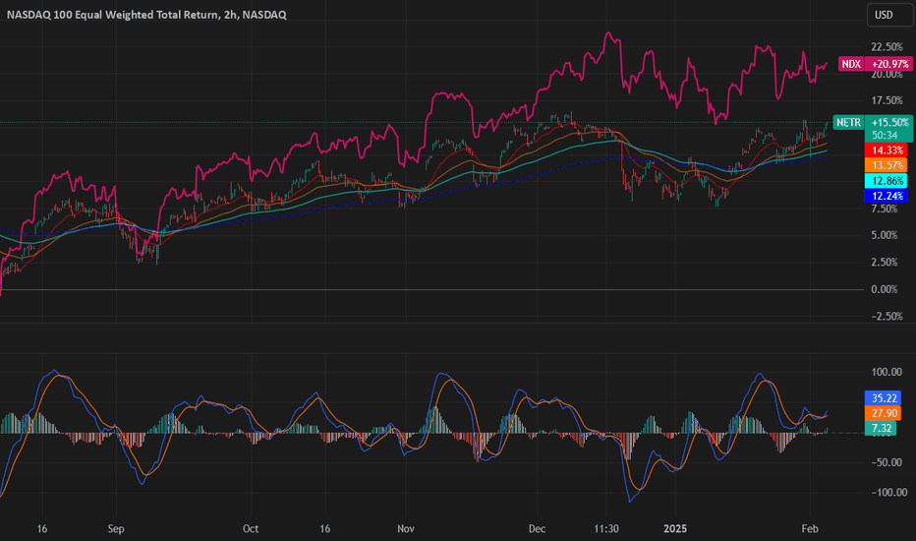Click the 7.50% price axis label
The width and height of the screenshot is (916, 541).
885,209
